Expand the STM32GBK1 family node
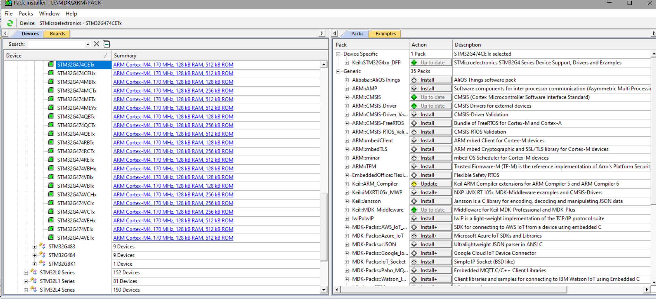This screenshot has width=656, height=299. pos(34,264)
